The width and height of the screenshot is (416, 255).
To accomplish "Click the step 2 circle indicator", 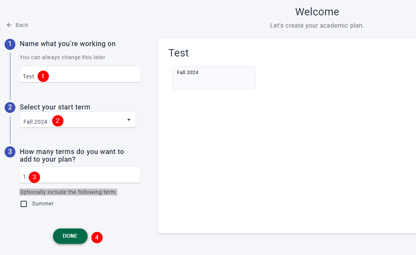I will [x=10, y=107].
